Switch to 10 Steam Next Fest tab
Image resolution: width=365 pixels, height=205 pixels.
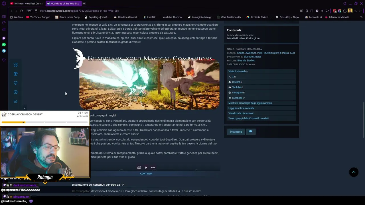[x=27, y=3]
